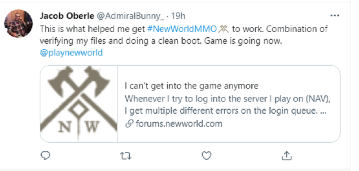Open the #NewWorldMMO hashtag
Viewport: 359px width, 171px height.
(x=182, y=29)
